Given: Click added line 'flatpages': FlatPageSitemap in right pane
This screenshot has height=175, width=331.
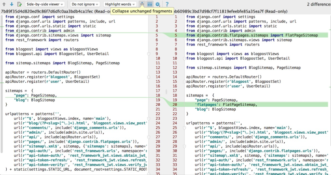Looking at the screenshot, I should click(226, 105).
